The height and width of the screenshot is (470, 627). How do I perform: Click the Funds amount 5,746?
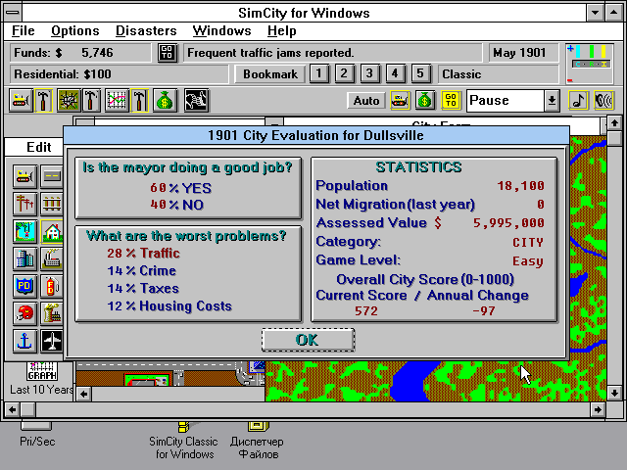[97, 53]
